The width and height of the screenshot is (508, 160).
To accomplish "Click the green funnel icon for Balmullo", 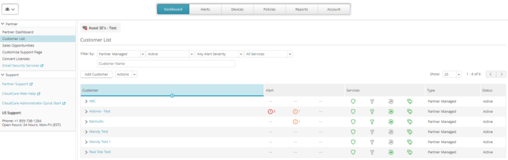I will [372, 122].
